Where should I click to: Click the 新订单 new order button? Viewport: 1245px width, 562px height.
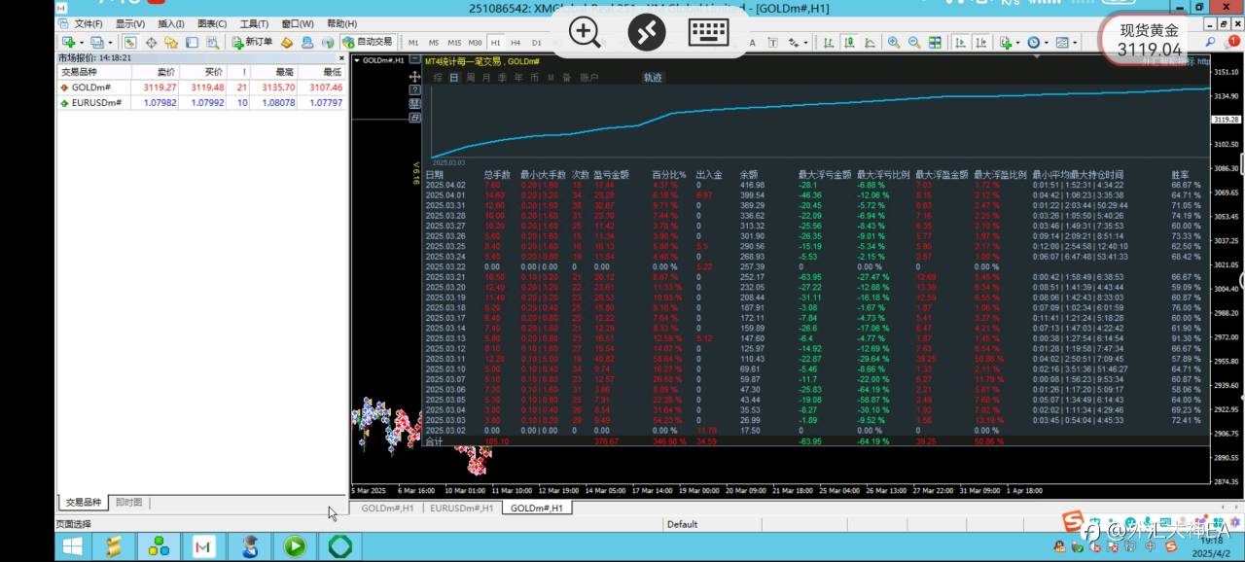pos(253,42)
